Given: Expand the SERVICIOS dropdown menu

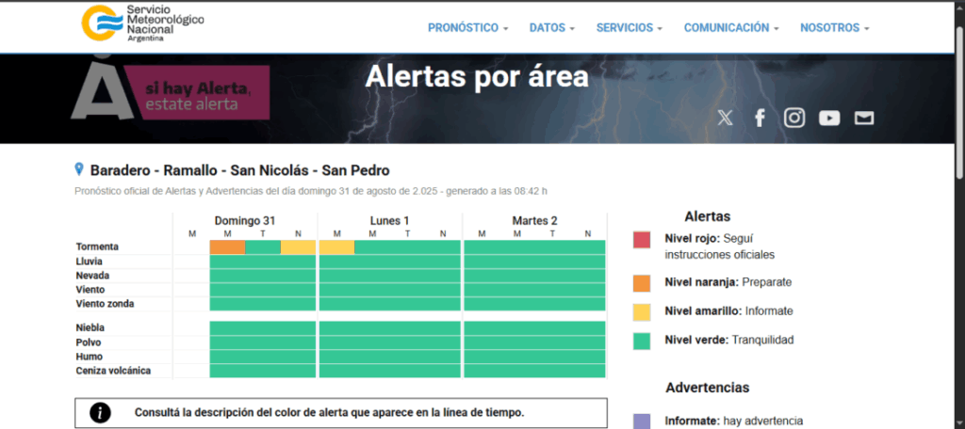Looking at the screenshot, I should point(629,28).
